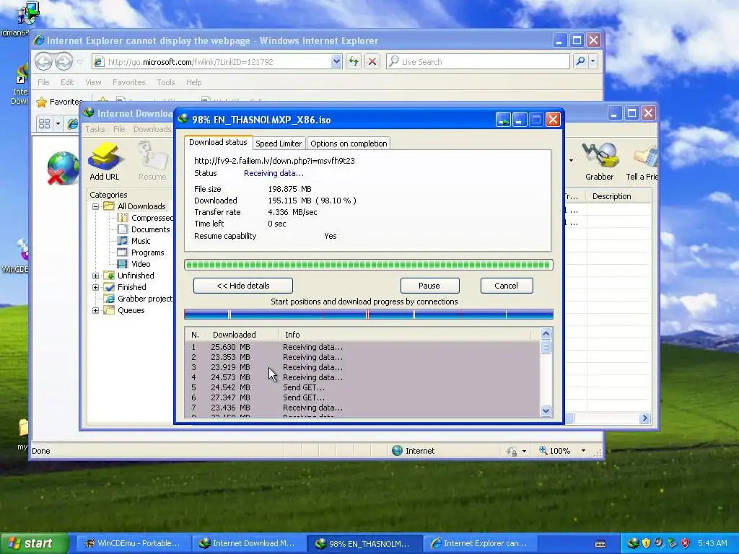The width and height of the screenshot is (739, 554).
Task: Click the IDM tray icon in system tray
Action: click(x=633, y=543)
